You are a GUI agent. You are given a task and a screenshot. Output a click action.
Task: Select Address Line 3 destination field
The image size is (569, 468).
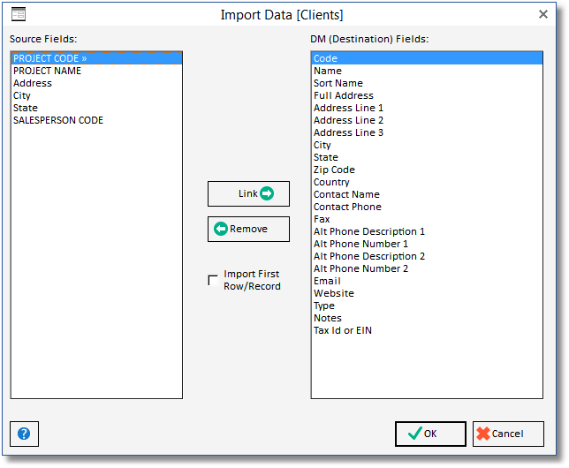click(x=427, y=132)
